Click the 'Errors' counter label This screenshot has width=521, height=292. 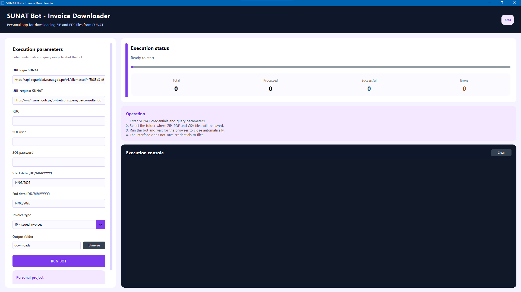(464, 81)
